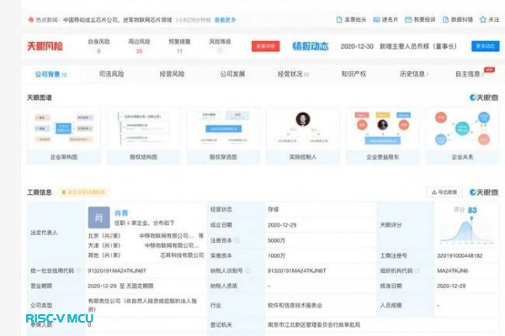Click the HOT badge on 自主信息 tab
This screenshot has width=505, height=336.
point(489,70)
